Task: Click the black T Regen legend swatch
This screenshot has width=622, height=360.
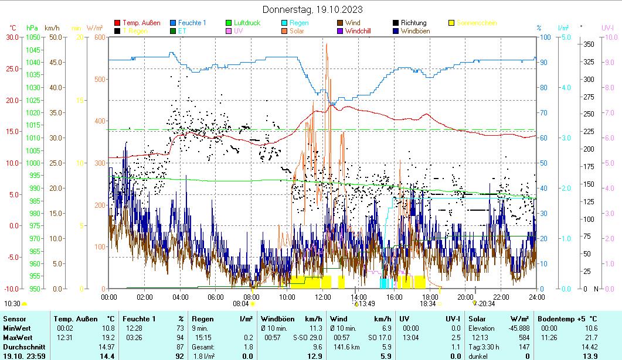Action: coord(117,31)
